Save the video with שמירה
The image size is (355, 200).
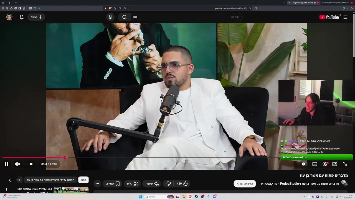click(113, 184)
